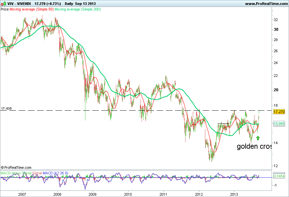Click the 2008 time axis label
This screenshot has width=289, height=197.
57,194
